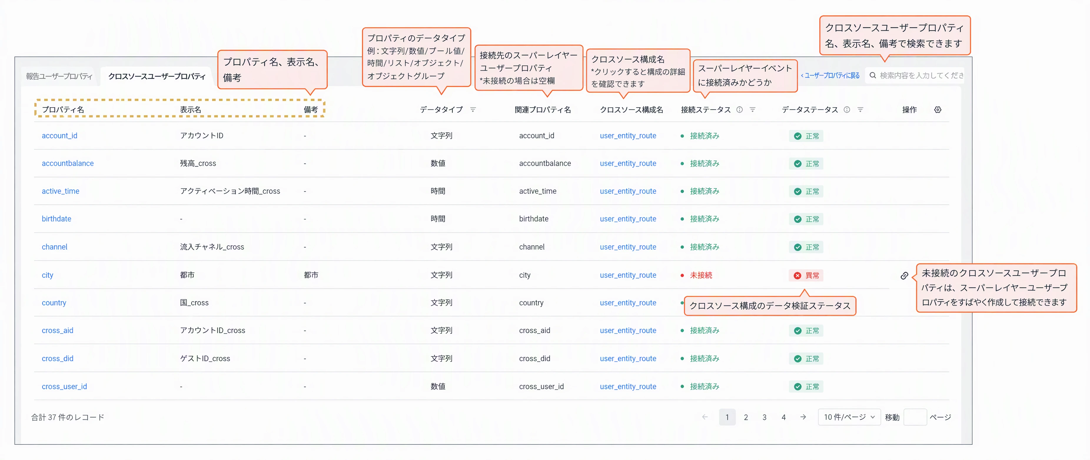Click the クロスソース構成名 column header
The width and height of the screenshot is (1090, 460).
pos(631,109)
